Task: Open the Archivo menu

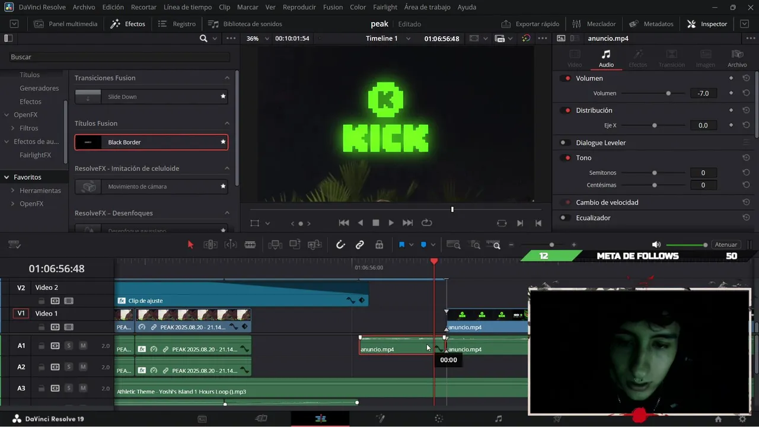Action: (x=84, y=7)
